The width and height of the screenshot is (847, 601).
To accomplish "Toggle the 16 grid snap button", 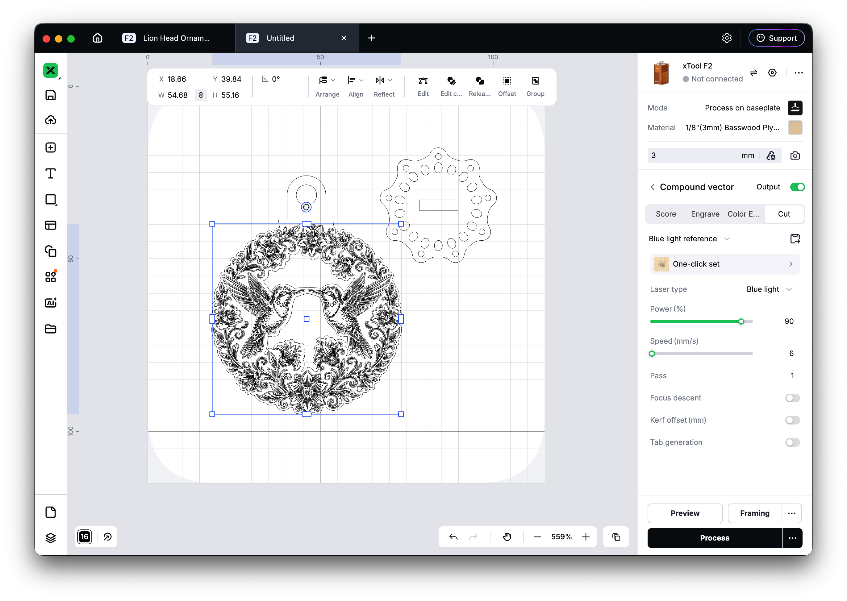I will 85,537.
